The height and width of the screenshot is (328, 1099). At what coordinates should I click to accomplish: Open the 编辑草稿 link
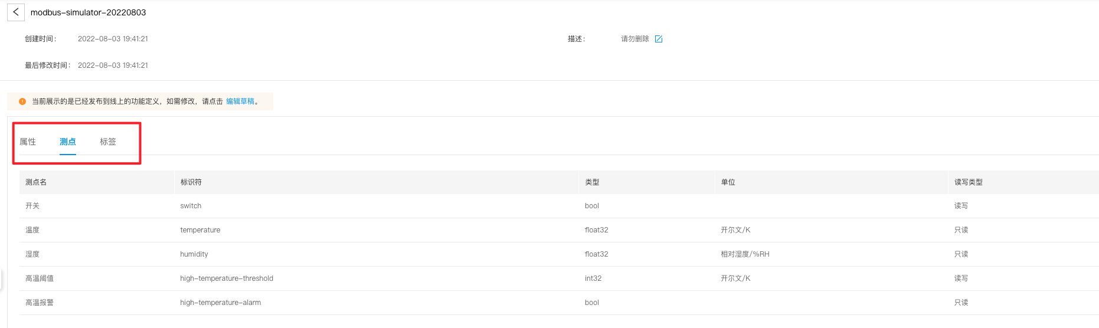point(240,101)
